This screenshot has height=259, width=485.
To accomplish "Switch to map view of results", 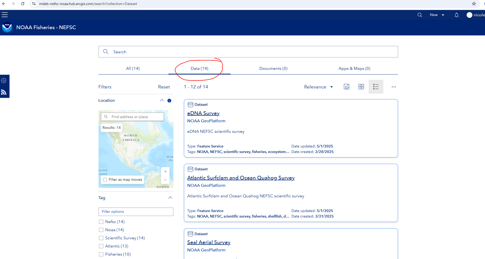I will pyautogui.click(x=347, y=87).
